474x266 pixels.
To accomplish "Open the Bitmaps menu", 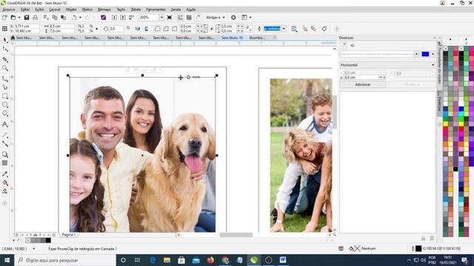I will click(x=104, y=10).
